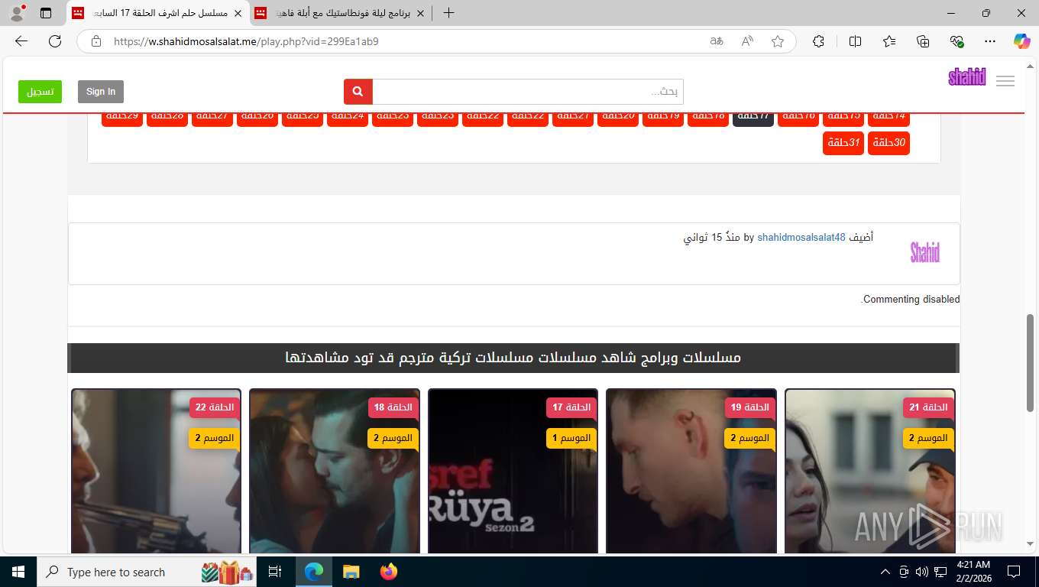
Task: Open the الحلقة 21 series thumbnail
Action: click(870, 471)
